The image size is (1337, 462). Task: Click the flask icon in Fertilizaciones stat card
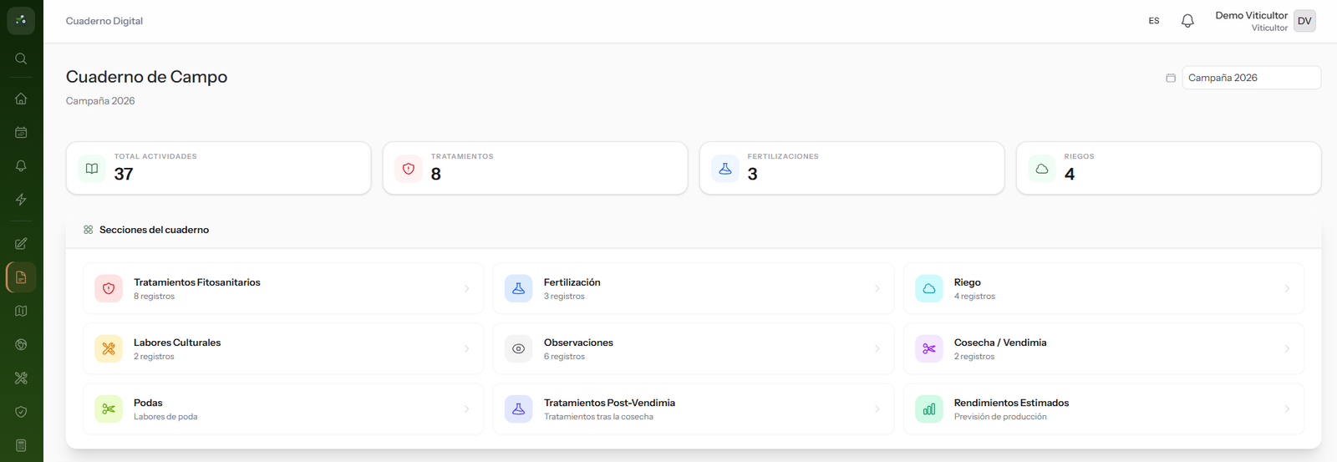coord(725,169)
